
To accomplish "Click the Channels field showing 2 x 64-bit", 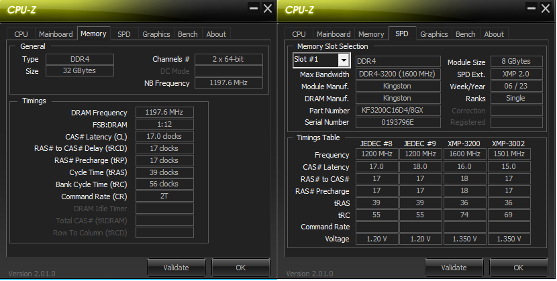I will (229, 59).
